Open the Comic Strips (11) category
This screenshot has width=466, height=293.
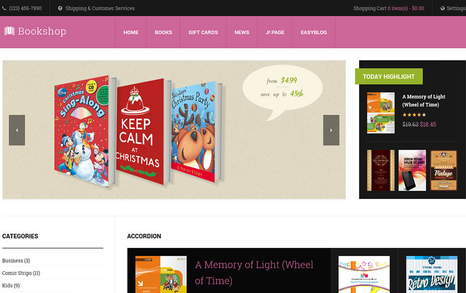pyautogui.click(x=21, y=273)
